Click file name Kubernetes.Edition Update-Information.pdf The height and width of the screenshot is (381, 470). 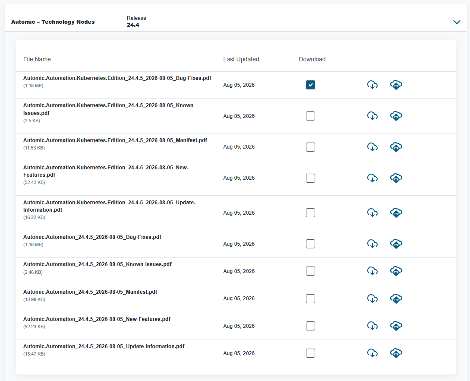(x=109, y=206)
